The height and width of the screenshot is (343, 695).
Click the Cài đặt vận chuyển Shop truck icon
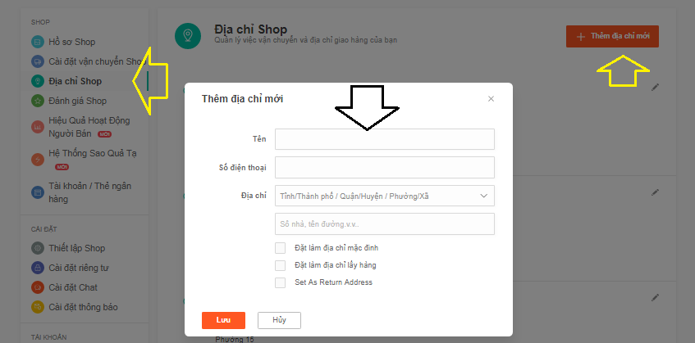[38, 61]
